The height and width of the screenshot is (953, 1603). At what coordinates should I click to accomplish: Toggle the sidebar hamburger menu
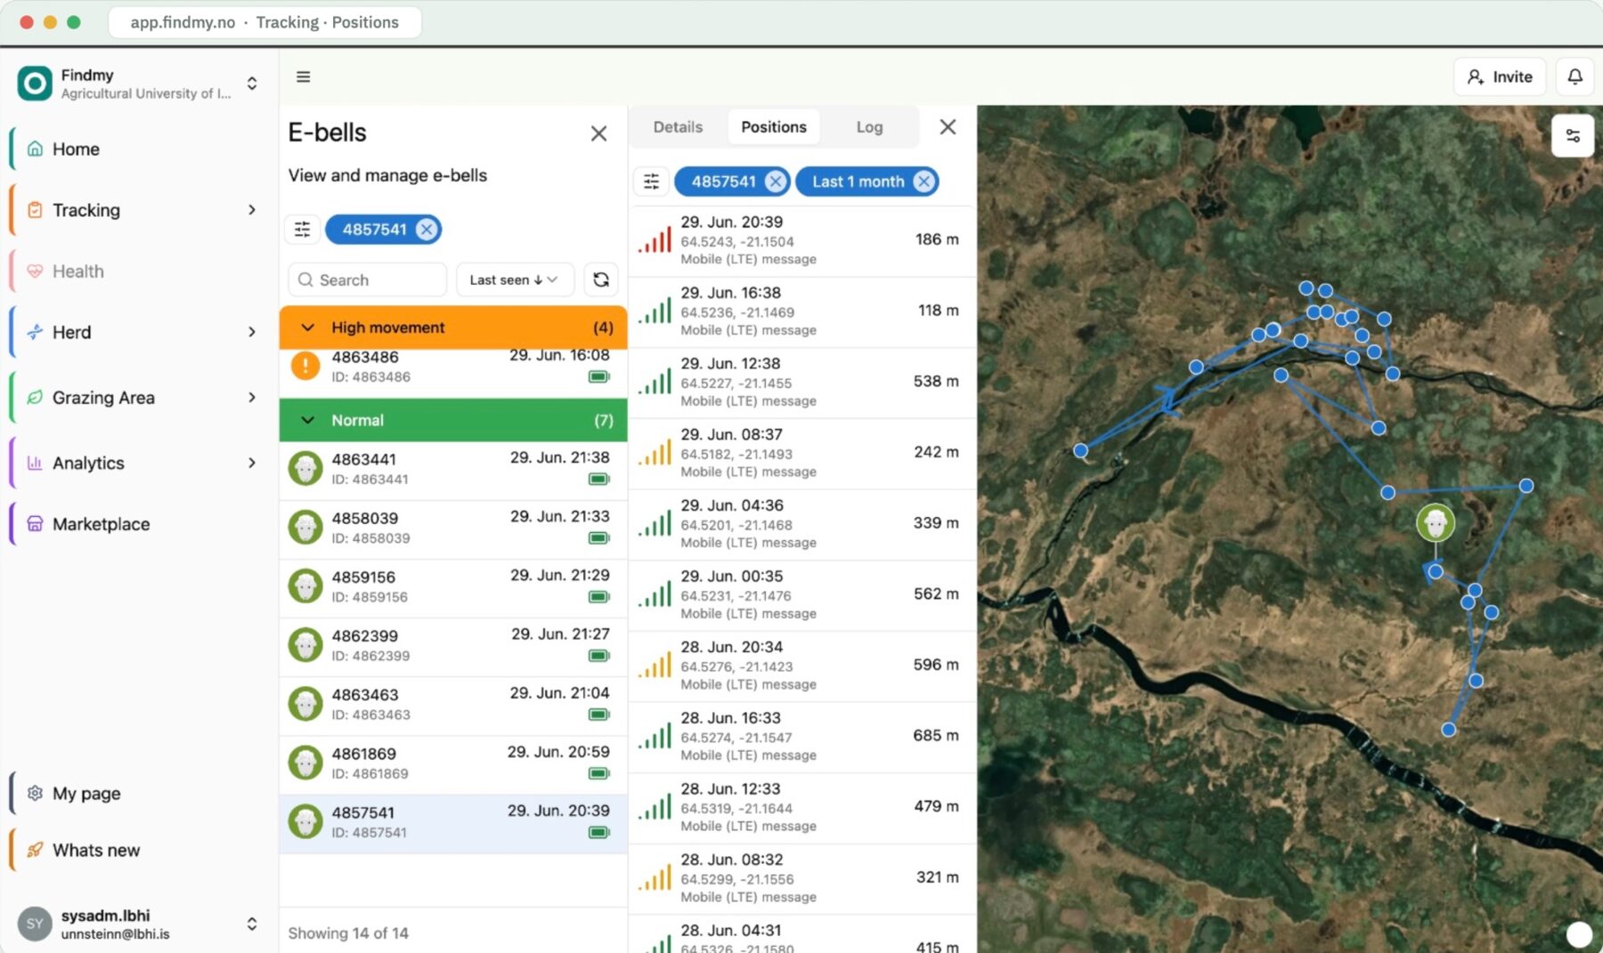303,77
